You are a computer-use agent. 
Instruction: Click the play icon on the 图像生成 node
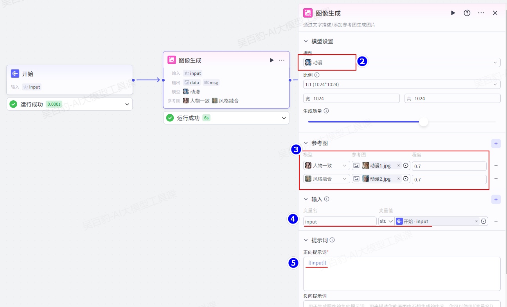point(272,60)
